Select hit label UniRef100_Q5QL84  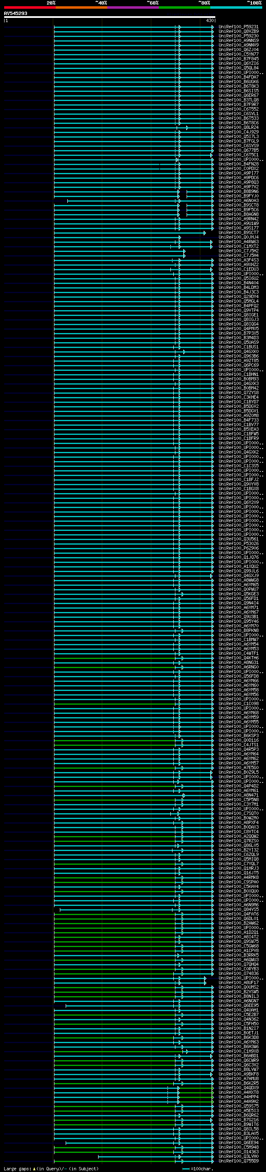coord(239,68)
